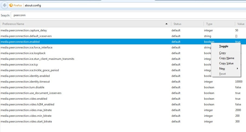
Task: Click the about:config address bar
Action: point(108,5)
